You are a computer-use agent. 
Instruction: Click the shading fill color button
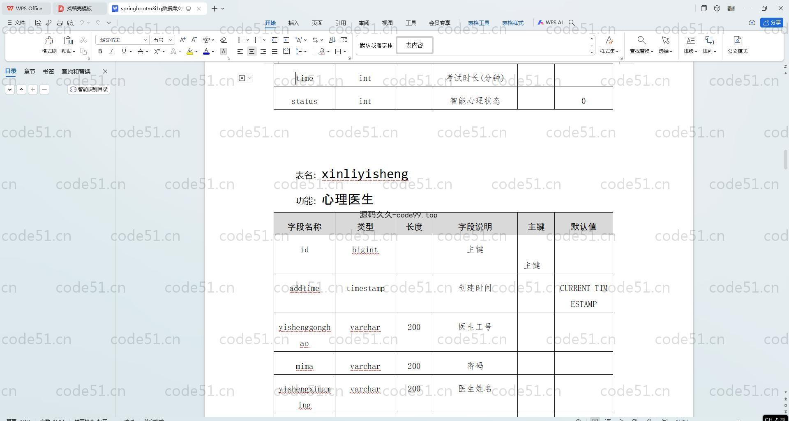tap(321, 51)
